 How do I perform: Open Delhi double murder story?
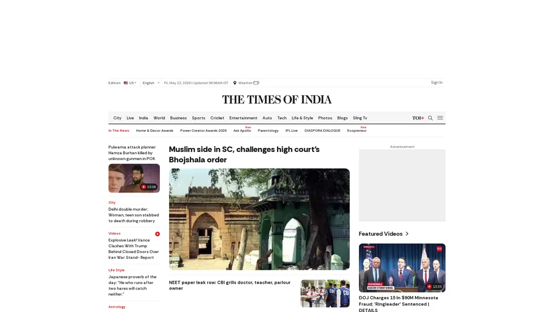(133, 215)
